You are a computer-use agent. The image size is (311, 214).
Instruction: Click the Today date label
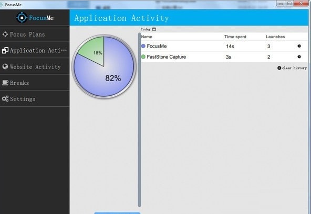[146, 29]
